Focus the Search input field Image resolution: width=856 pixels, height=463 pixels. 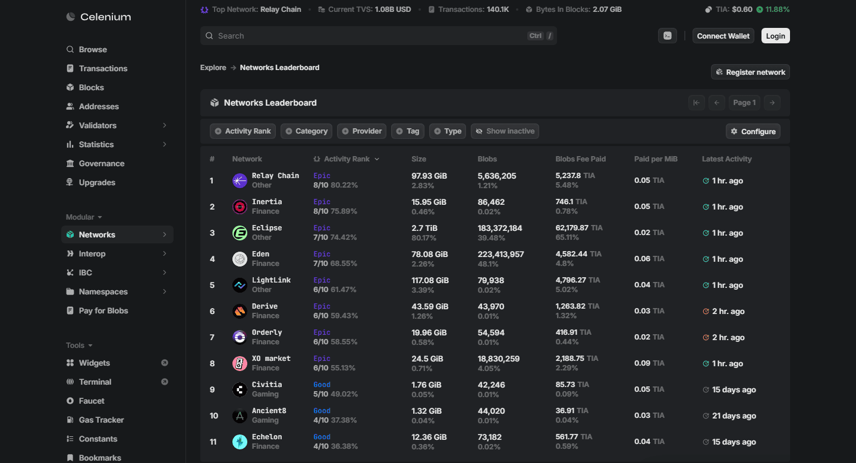tap(379, 36)
